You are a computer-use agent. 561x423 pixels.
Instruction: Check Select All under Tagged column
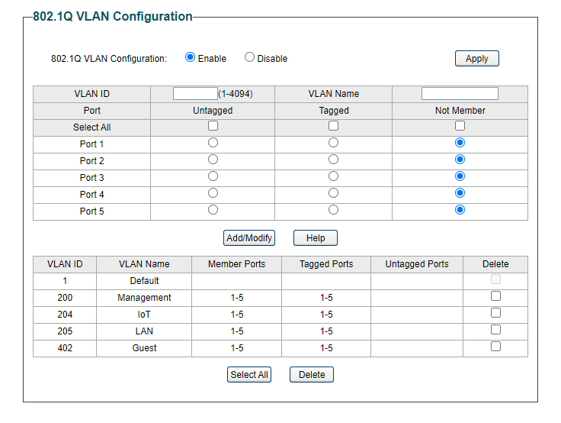point(333,126)
